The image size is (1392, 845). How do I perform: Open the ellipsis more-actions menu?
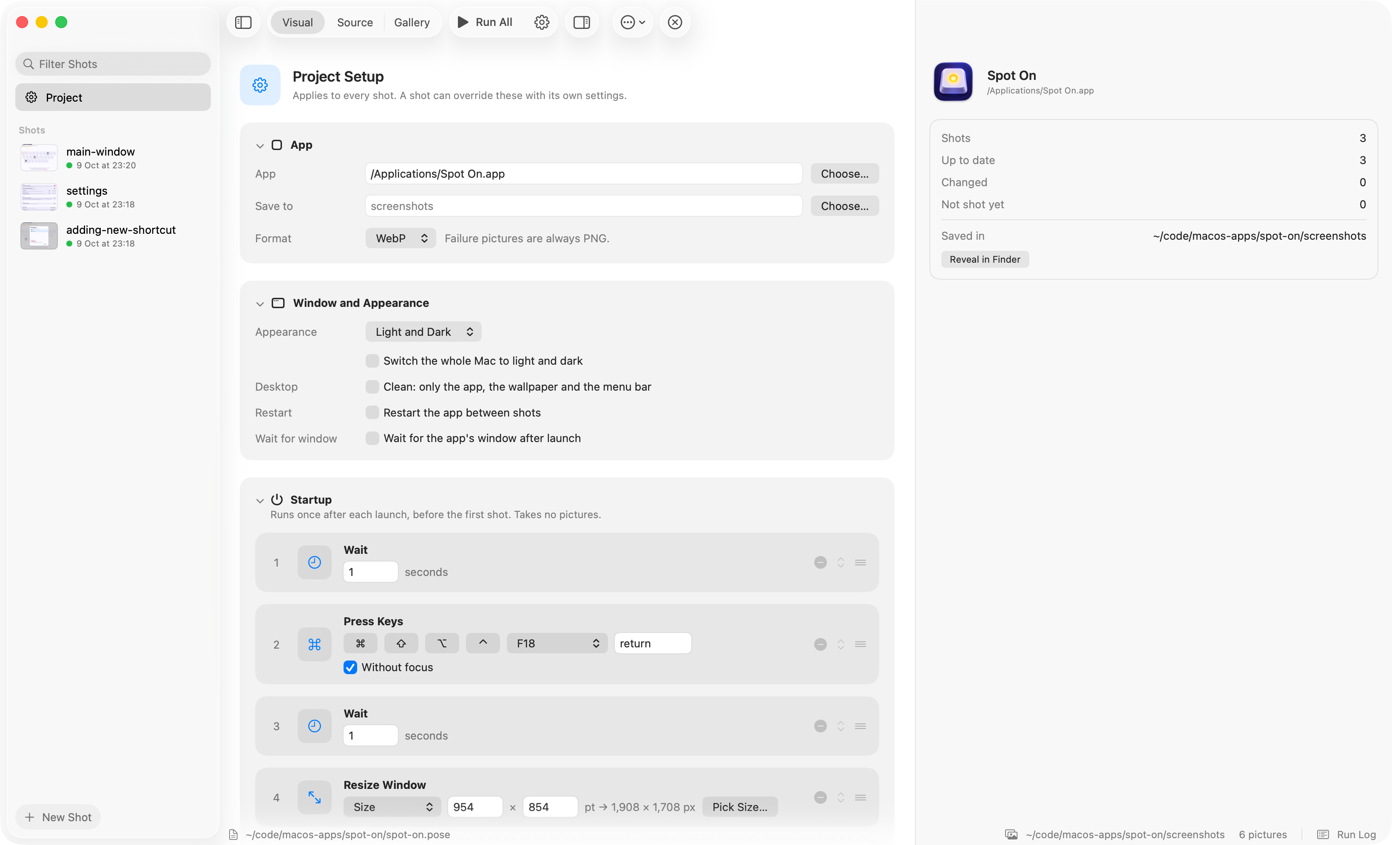[633, 22]
